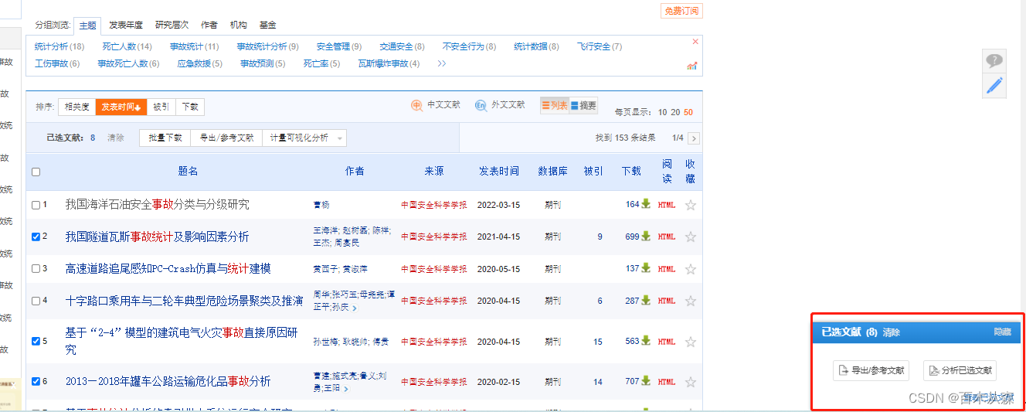This screenshot has width=1026, height=412.
Task: Expand author list for 罐车公路运输 row
Action: 345,389
